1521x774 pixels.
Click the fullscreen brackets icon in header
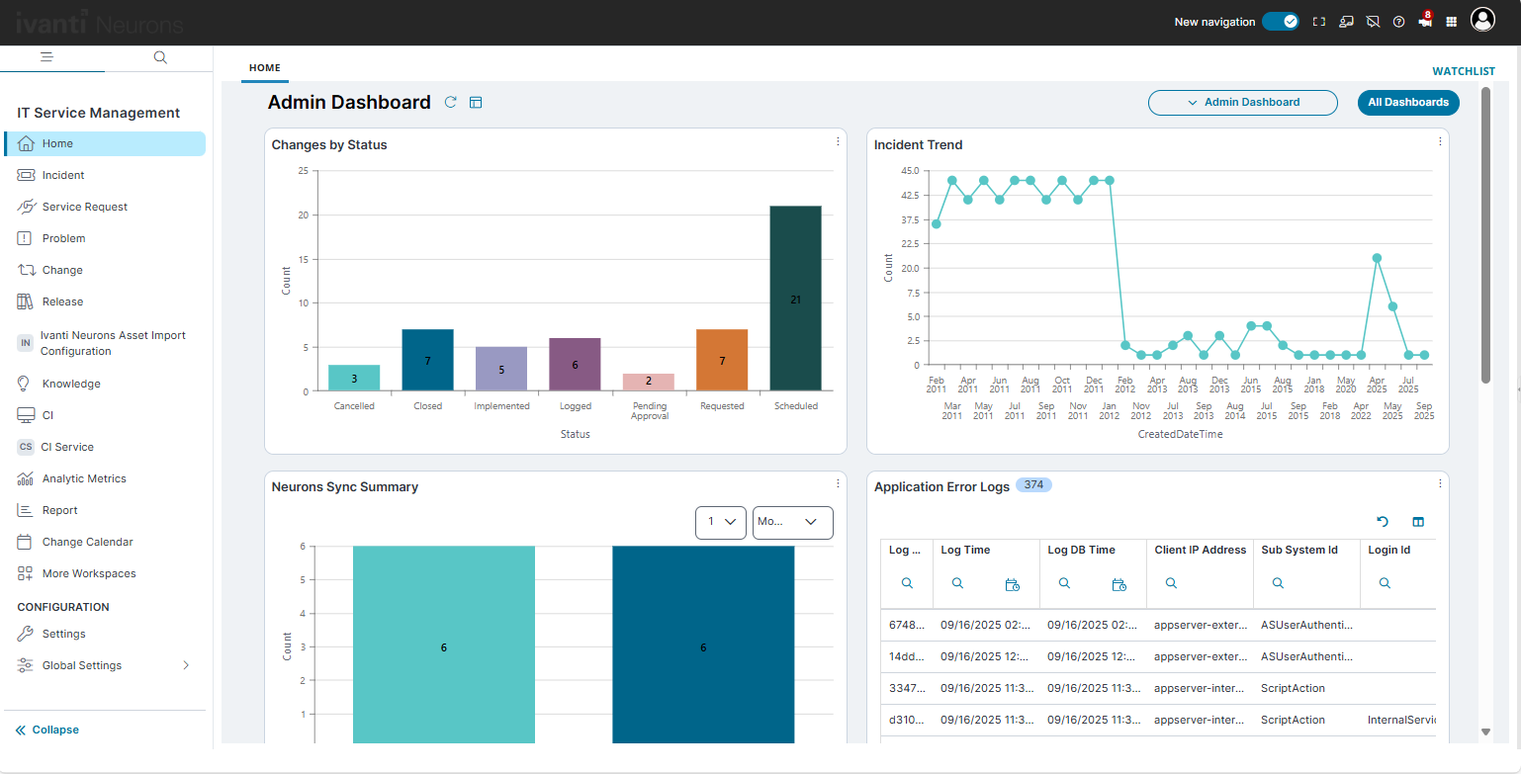point(1318,21)
